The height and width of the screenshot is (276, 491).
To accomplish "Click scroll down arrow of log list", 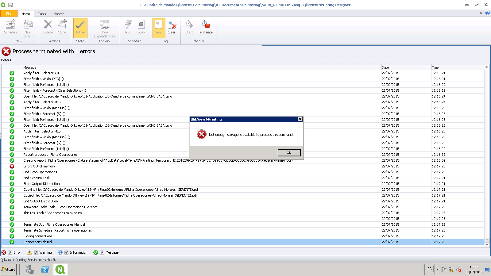I will (487, 245).
